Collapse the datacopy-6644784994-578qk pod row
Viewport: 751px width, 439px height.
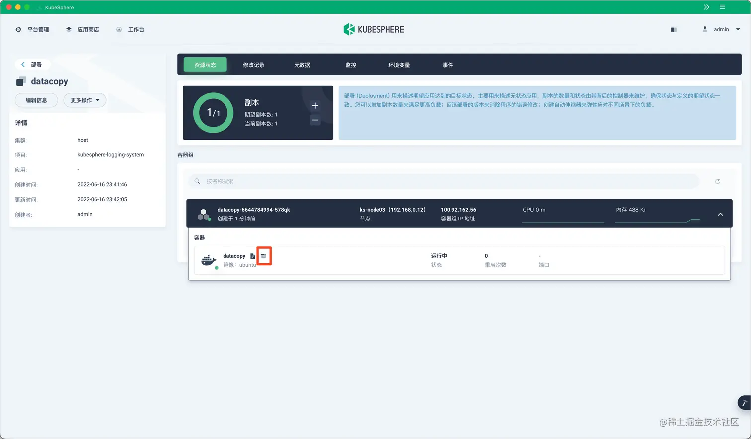[x=720, y=214]
